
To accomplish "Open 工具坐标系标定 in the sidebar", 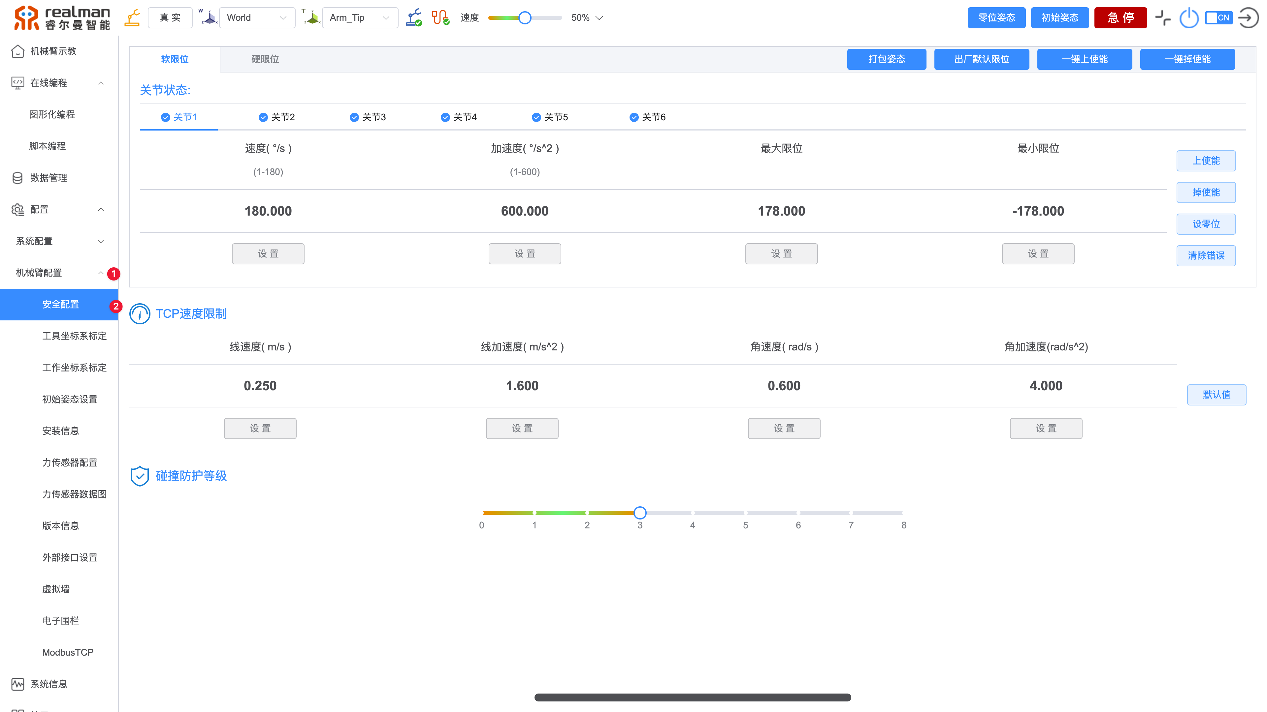I will coord(74,336).
